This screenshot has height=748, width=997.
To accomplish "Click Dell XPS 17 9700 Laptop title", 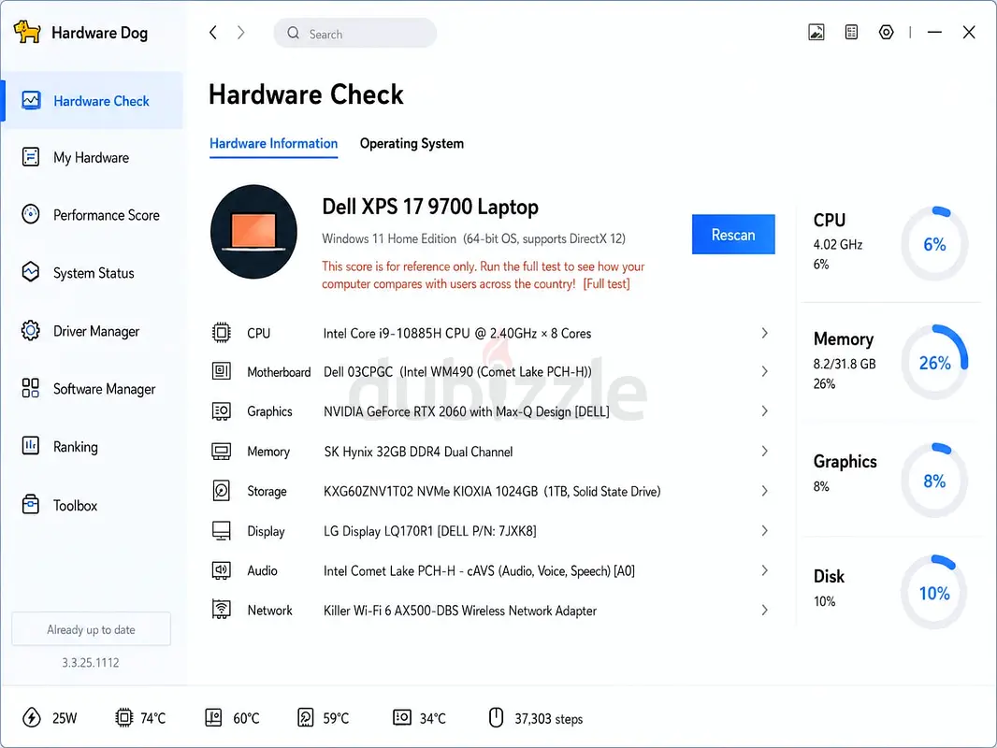I will pos(430,207).
